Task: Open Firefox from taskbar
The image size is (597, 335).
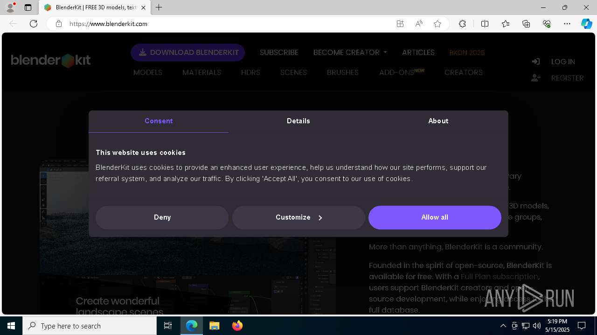Action: pyautogui.click(x=237, y=326)
